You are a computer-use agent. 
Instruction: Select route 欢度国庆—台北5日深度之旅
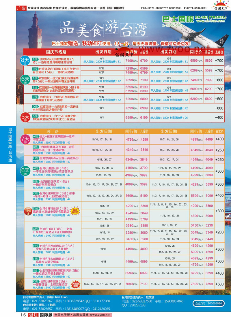[55, 118]
